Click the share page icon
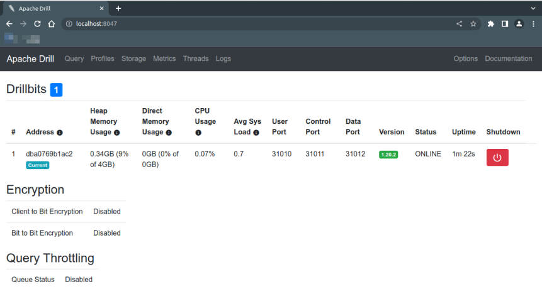Screen dimensions: 542x289 (x=459, y=24)
